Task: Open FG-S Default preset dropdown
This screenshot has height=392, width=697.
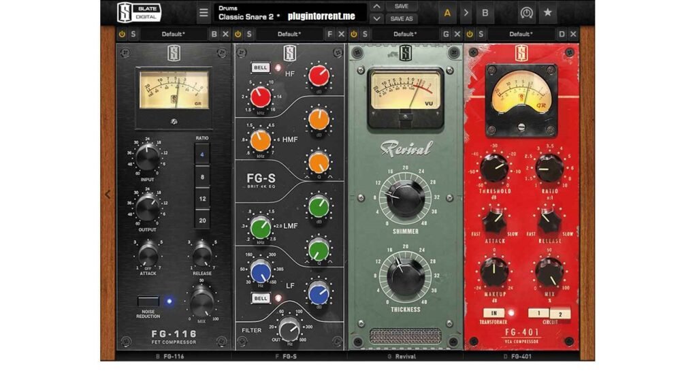Action: [289, 34]
